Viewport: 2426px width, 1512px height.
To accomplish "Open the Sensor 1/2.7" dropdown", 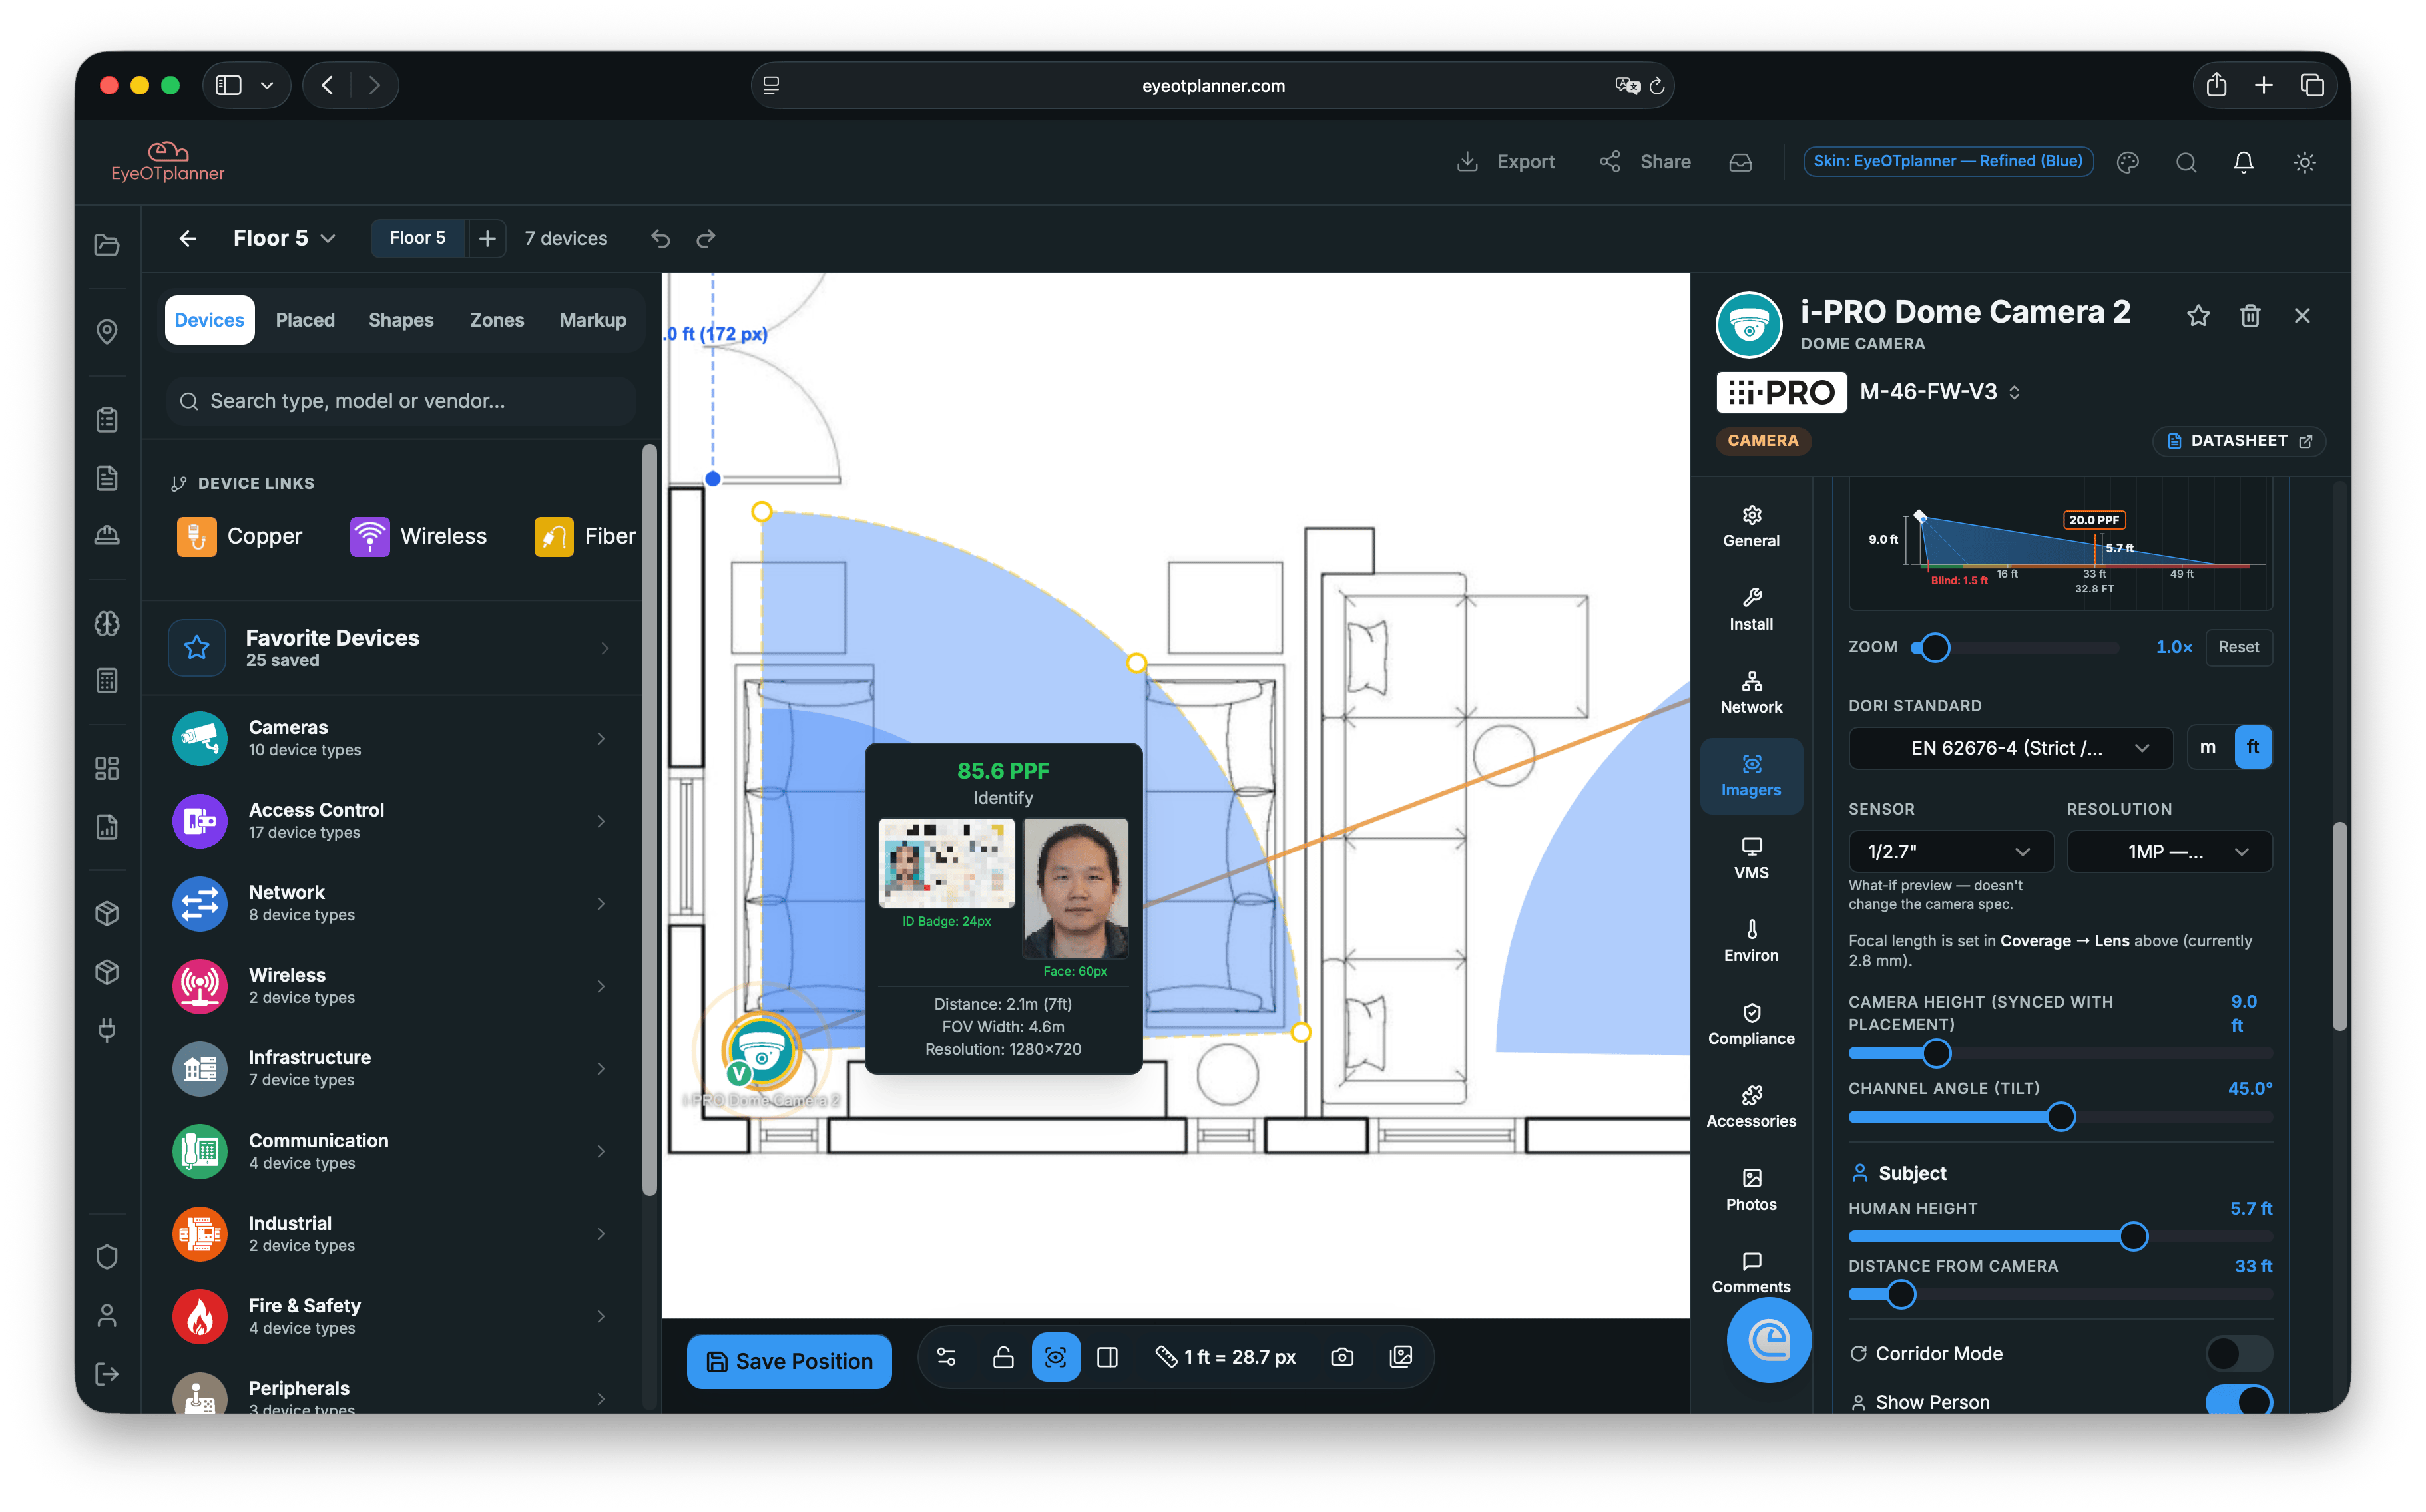I will tap(1950, 851).
